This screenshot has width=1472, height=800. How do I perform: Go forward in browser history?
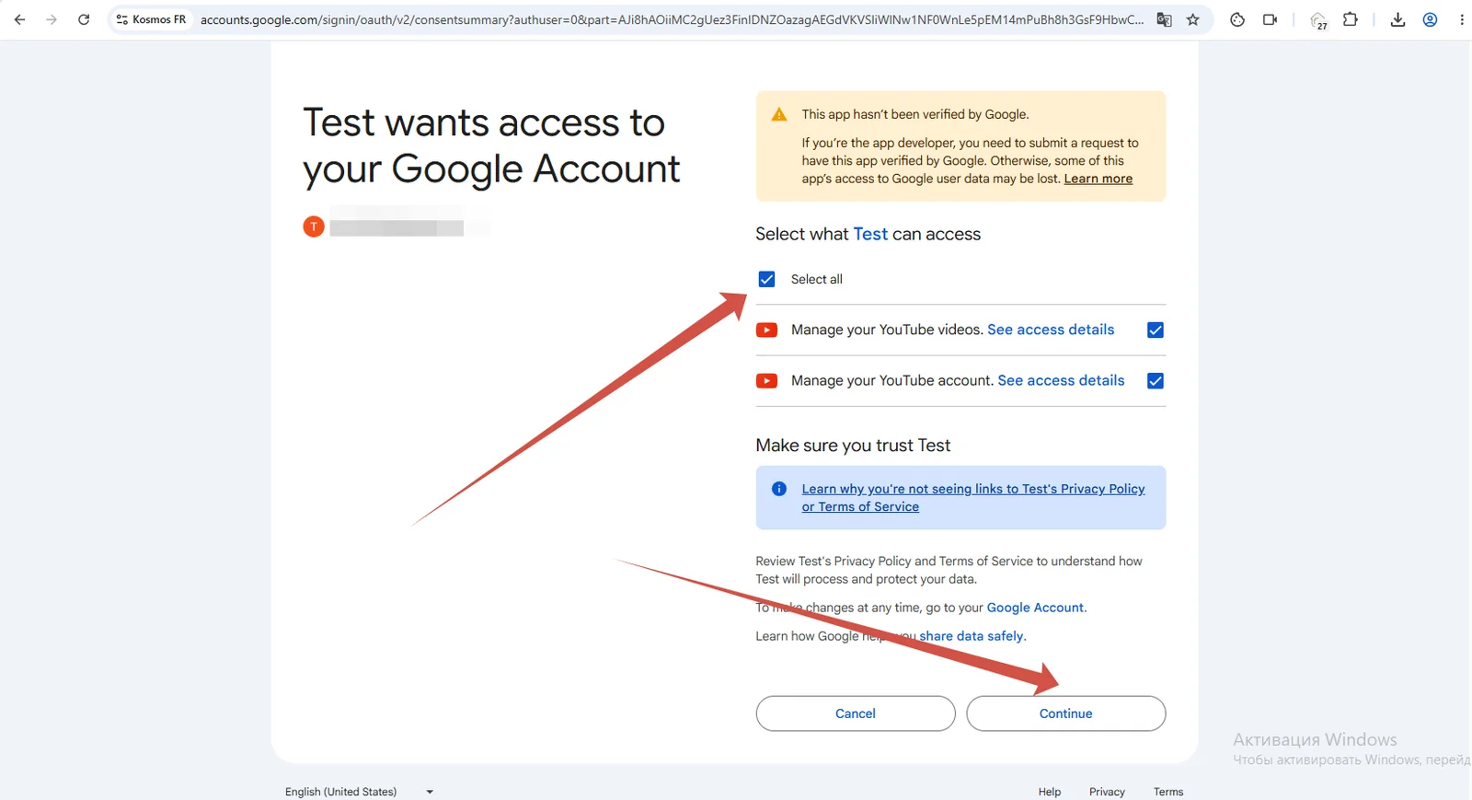pos(52,19)
